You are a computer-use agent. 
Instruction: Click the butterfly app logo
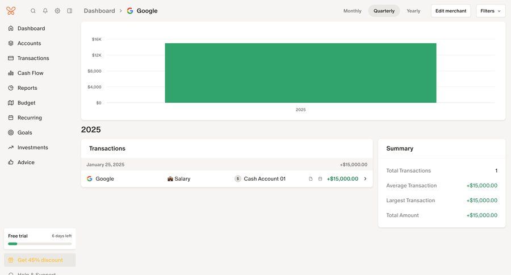click(11, 11)
